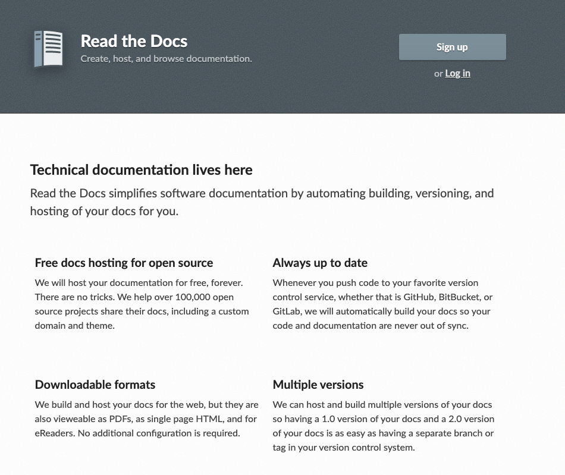The image size is (565, 475).
Task: Open the Log in link
Action: pos(457,73)
